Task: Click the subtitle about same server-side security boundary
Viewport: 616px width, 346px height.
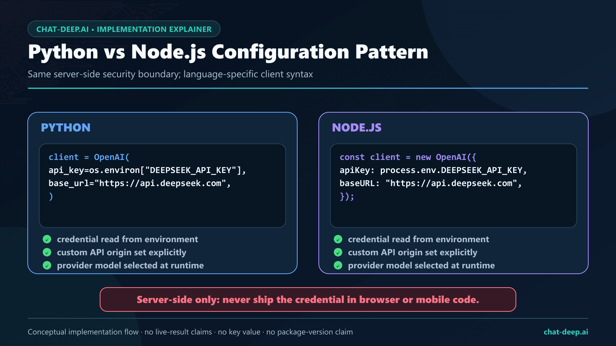Action: click(x=170, y=74)
